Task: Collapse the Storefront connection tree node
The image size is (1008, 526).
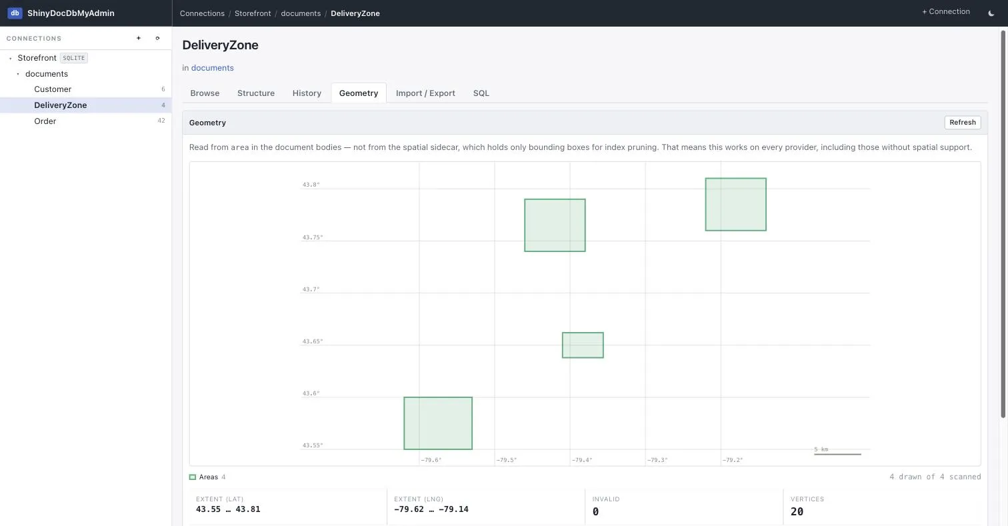Action: (11, 58)
